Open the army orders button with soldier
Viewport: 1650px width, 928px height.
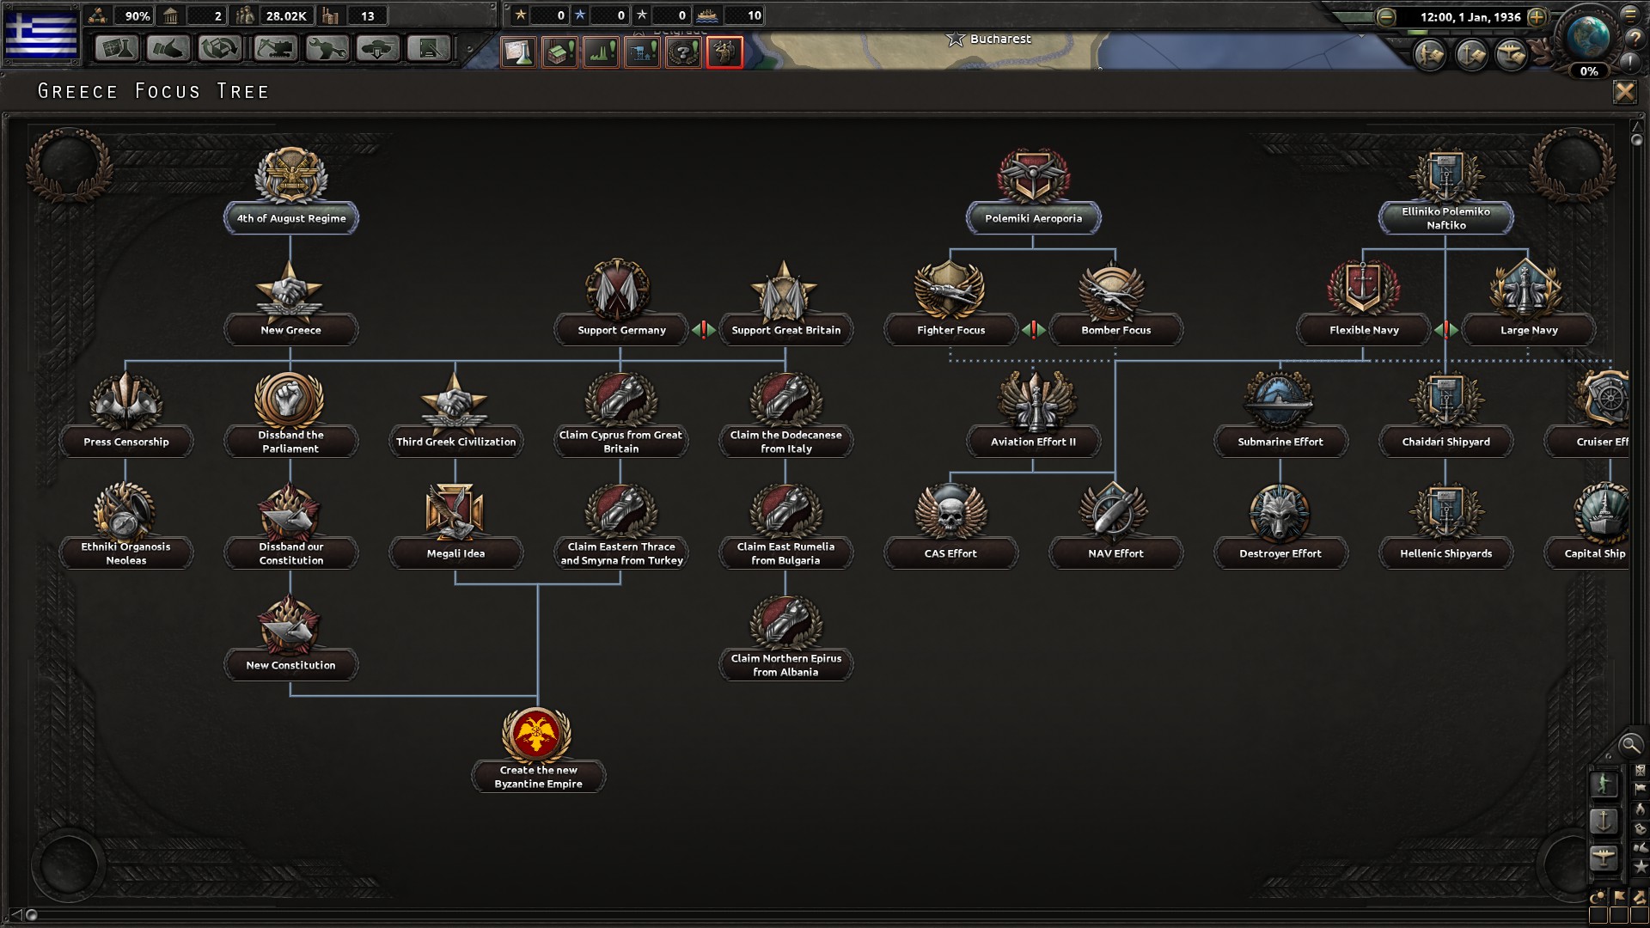pos(1430,55)
